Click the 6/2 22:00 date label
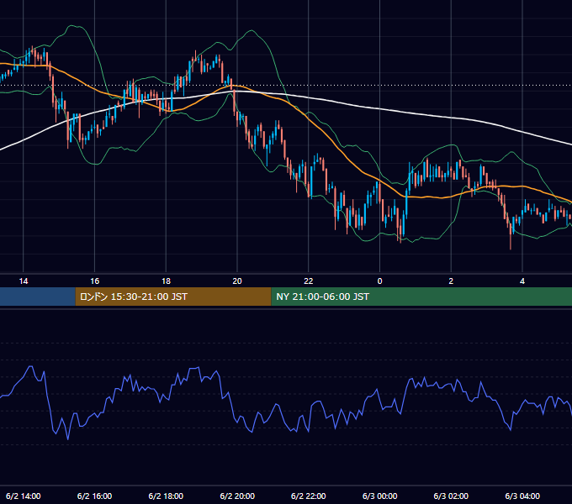 pos(309,496)
